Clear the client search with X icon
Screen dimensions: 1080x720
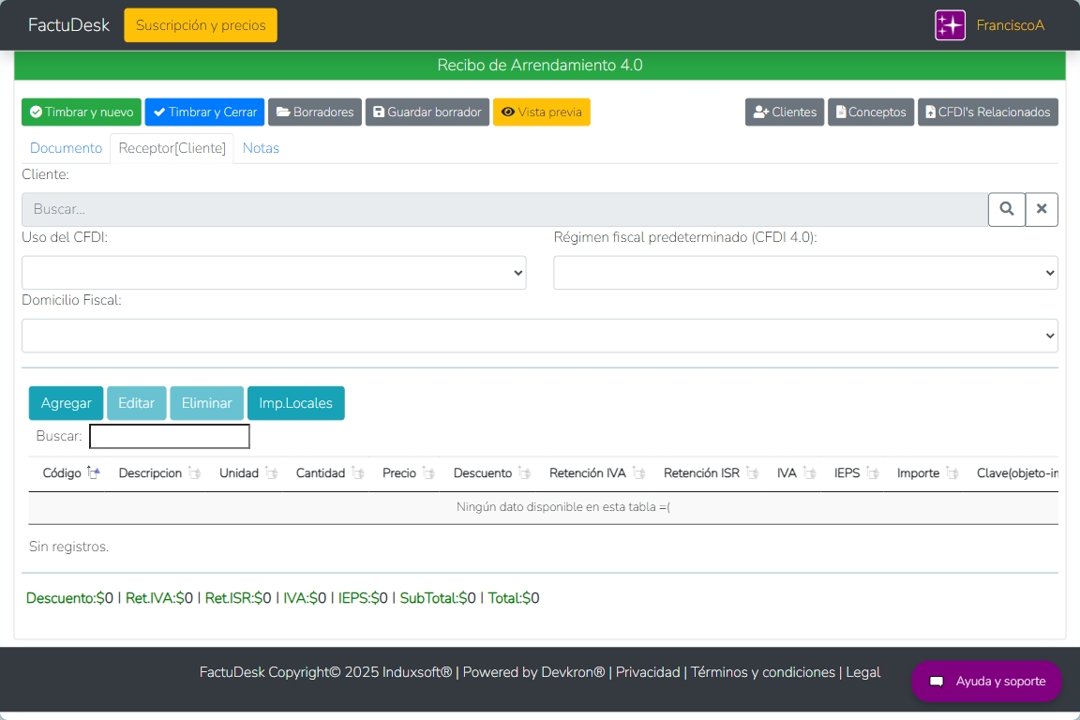(1042, 209)
